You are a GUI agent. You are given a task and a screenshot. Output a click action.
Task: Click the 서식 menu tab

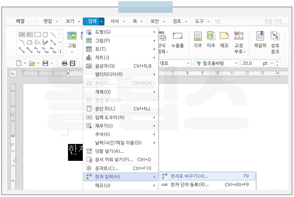[115, 21]
